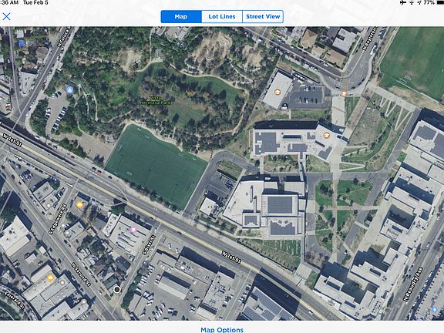This screenshot has width=444, height=333.
Task: Tap the orange school icon at the crosswalk
Action: pyautogui.click(x=344, y=93)
